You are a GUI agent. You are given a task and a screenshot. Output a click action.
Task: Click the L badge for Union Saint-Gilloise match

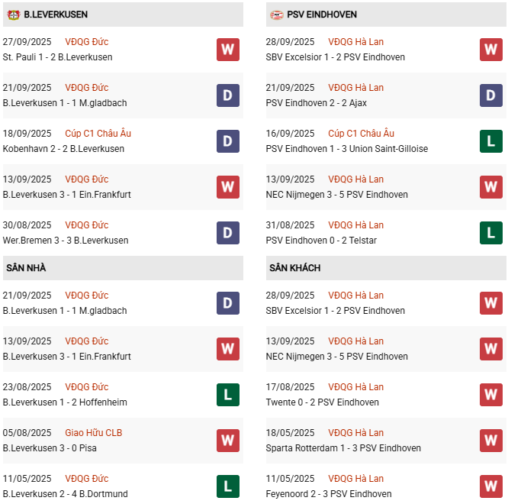(491, 141)
